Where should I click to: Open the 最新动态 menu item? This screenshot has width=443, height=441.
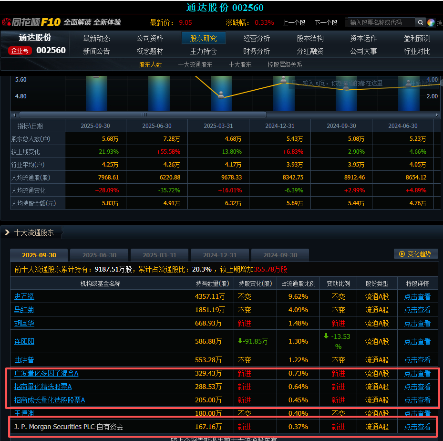pos(96,38)
